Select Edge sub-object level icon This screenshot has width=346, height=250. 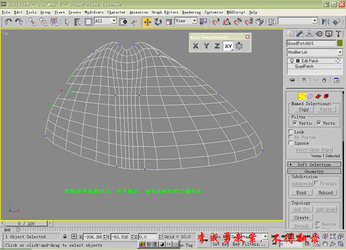(x=310, y=96)
